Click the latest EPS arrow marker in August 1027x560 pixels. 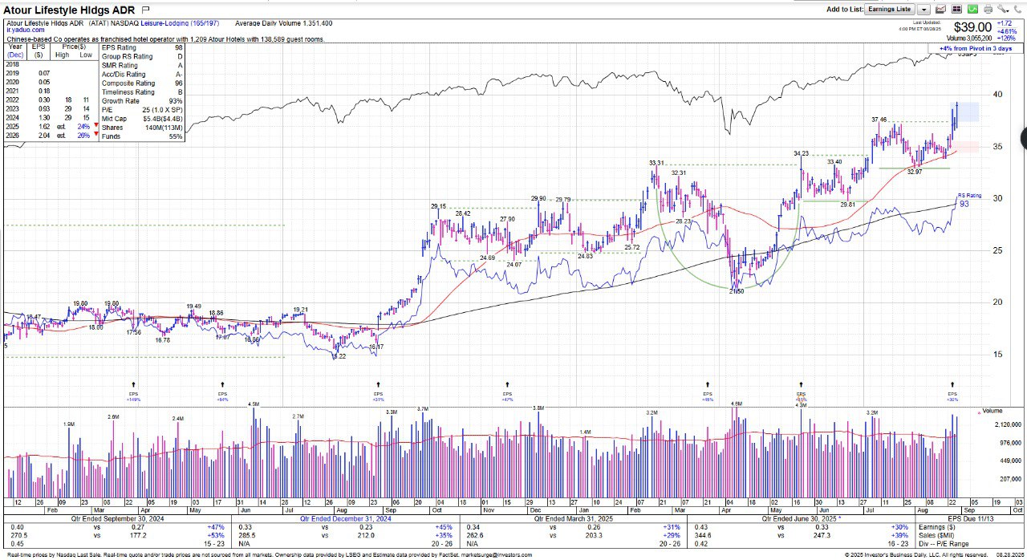tap(953, 387)
